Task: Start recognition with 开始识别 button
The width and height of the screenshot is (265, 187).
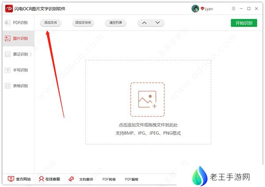Action: pos(244,23)
